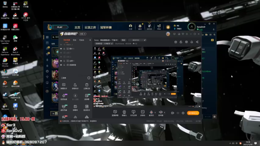Click the streamer avatar in 直播伴侣 title bar
The width and height of the screenshot is (260, 146).
(x=168, y=34)
